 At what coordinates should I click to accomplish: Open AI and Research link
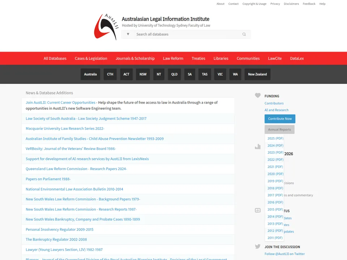277,110
